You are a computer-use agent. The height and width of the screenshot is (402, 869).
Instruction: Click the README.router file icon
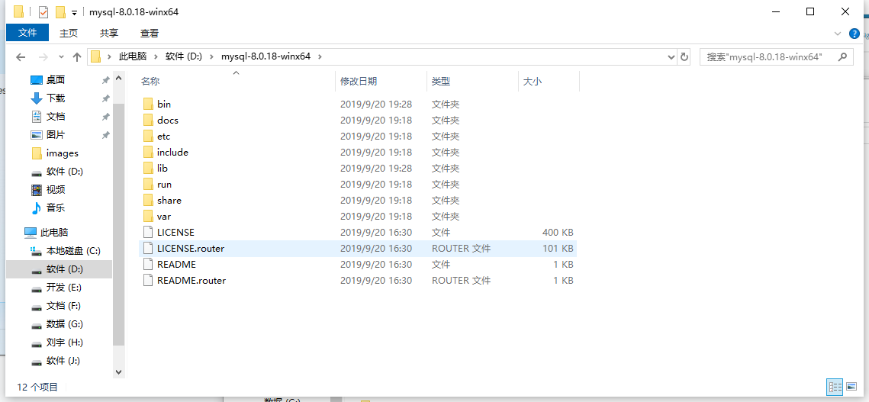point(147,281)
